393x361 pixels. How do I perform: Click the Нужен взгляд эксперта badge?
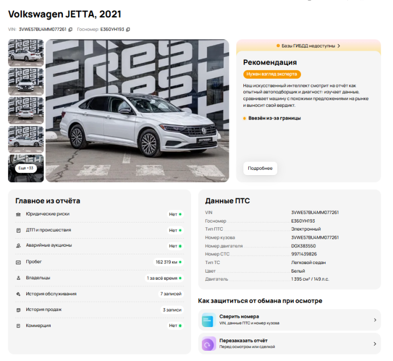tap(272, 74)
